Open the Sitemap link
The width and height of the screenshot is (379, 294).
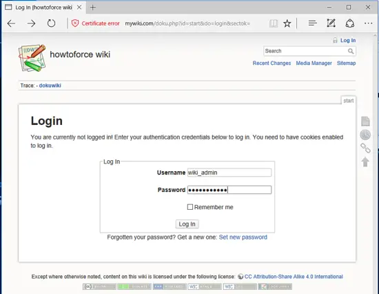coord(346,63)
